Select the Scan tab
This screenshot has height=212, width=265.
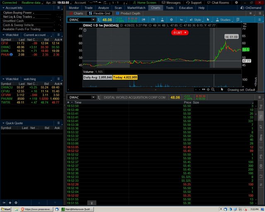pos(118,8)
